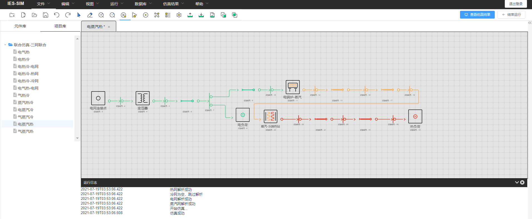Open the 数据库 menu
The width and height of the screenshot is (532, 219).
pos(143,4)
